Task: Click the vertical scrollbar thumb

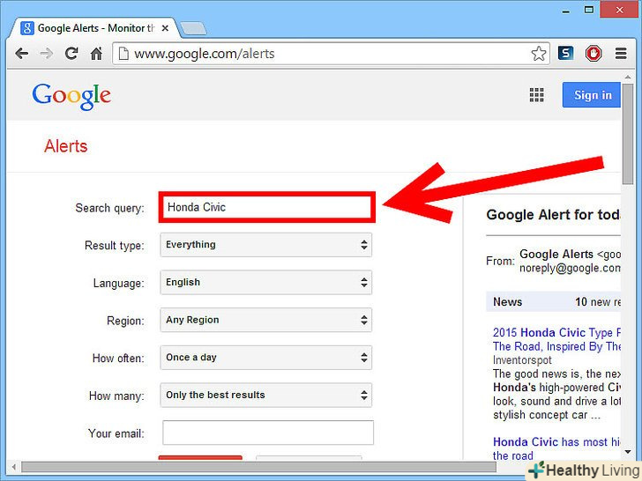Action: pos(628,134)
